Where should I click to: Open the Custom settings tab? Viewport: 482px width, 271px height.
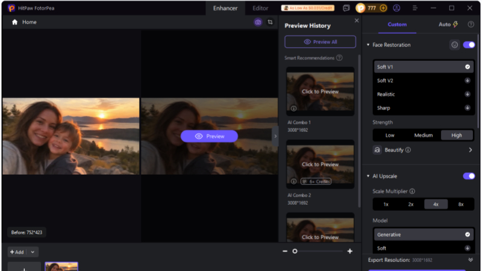(397, 24)
